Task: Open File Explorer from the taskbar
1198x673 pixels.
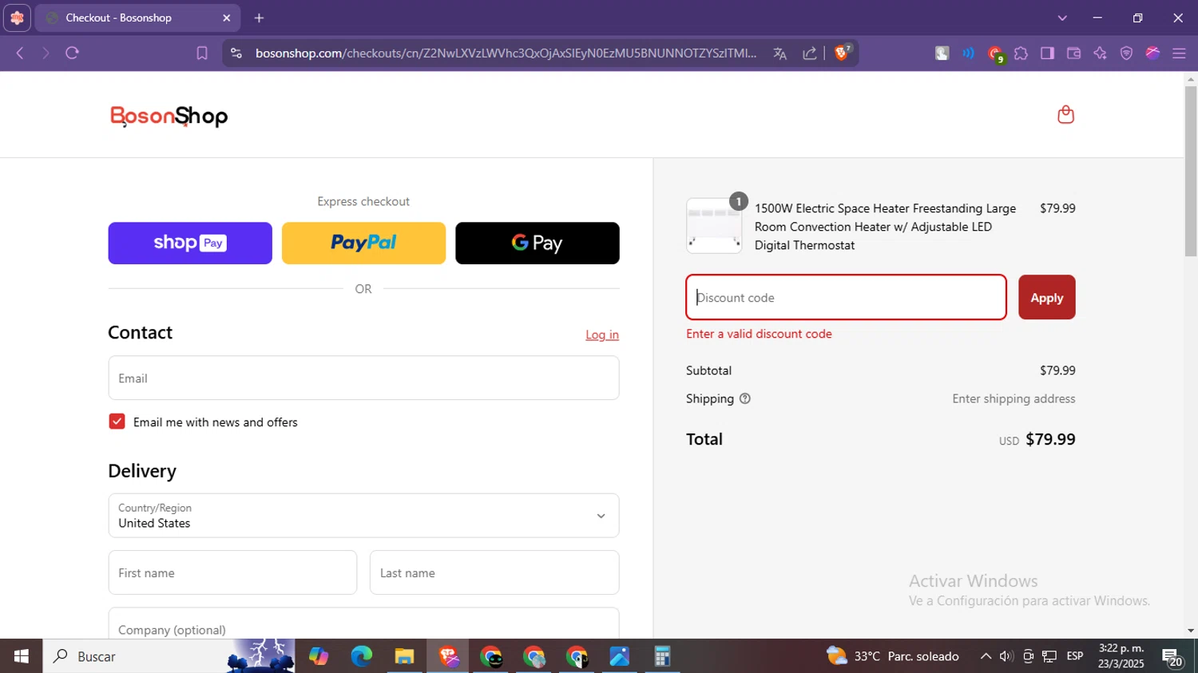Action: click(404, 656)
